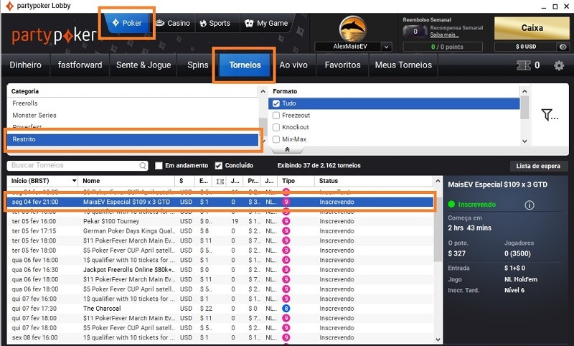Select German Poker Days Kings Qual row
This screenshot has height=346, width=574.
220,231
